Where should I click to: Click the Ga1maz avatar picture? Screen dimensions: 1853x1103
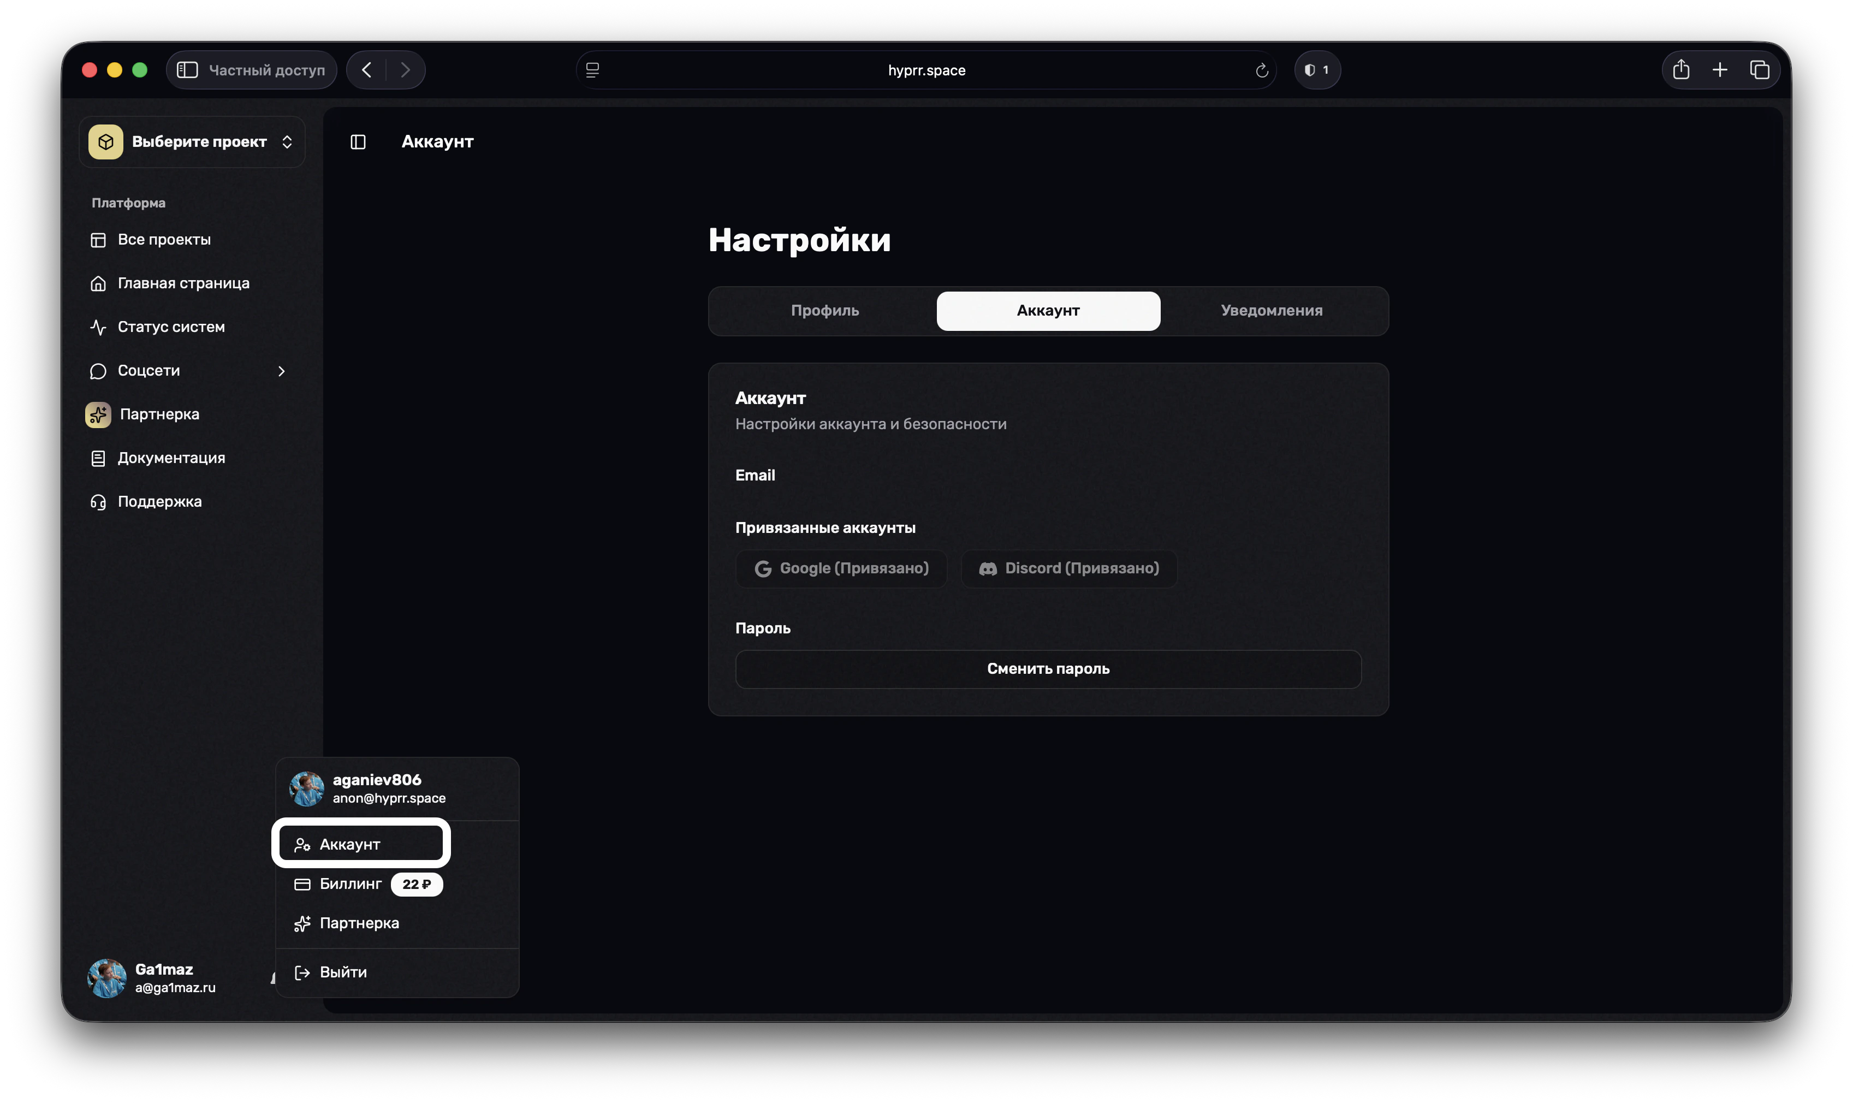[106, 978]
